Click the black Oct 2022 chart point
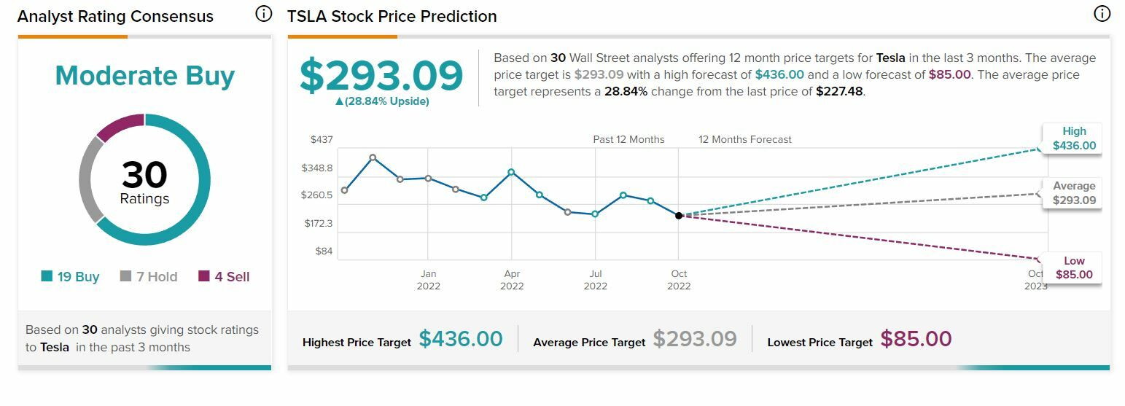The image size is (1125, 406). click(679, 216)
